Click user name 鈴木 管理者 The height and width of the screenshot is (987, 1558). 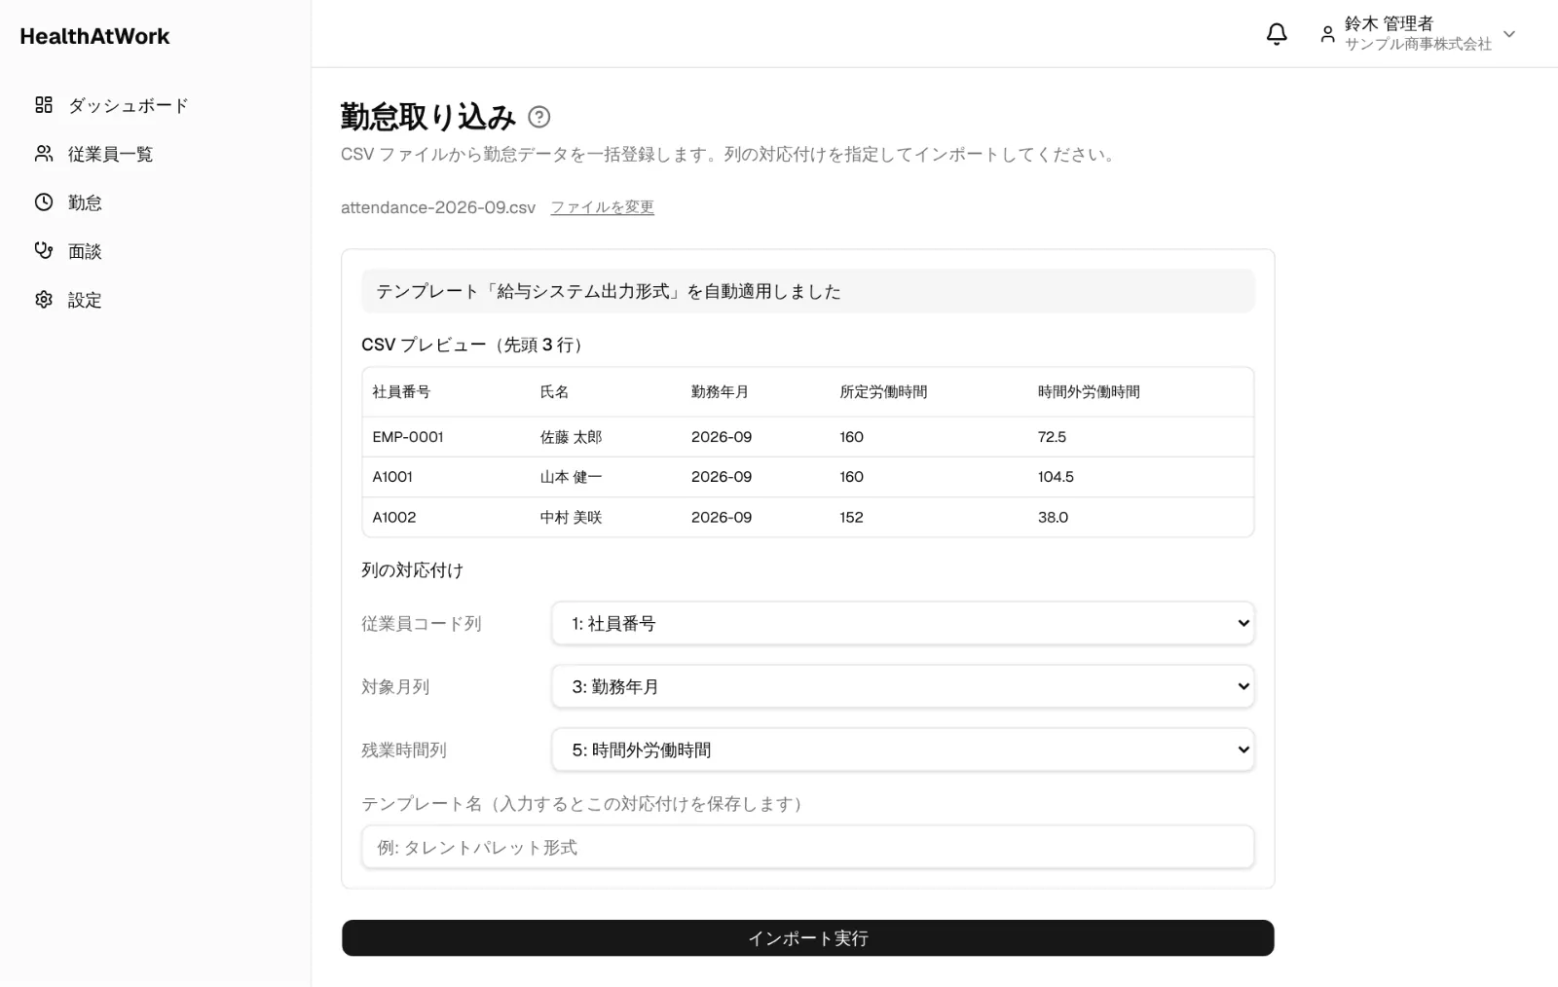click(1389, 23)
